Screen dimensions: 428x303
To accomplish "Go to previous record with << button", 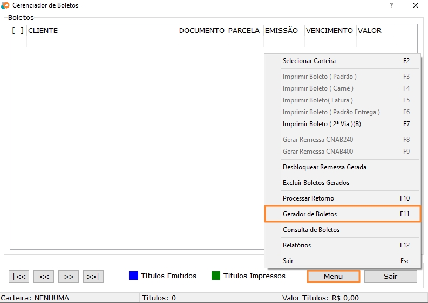I will click(x=44, y=277).
